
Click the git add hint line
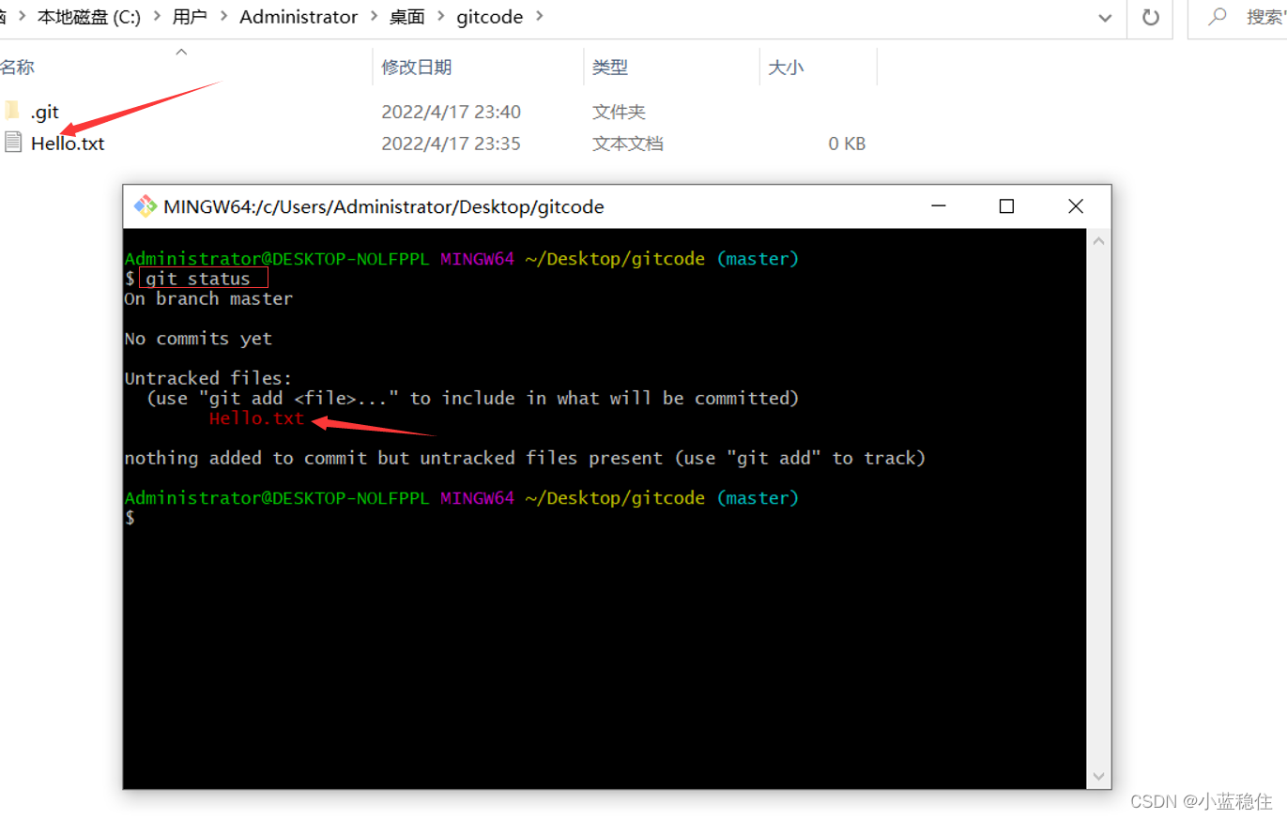point(473,398)
